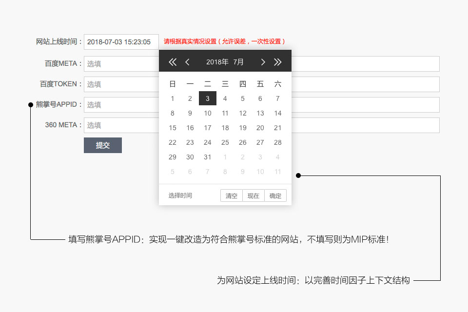Select July 15 on the calendar
468x312 pixels.
(x=172, y=128)
